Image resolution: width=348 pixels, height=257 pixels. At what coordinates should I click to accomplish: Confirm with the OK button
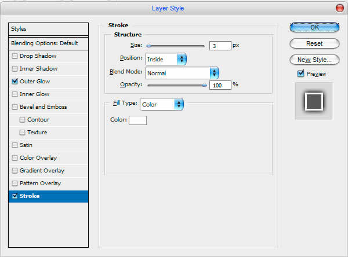314,27
